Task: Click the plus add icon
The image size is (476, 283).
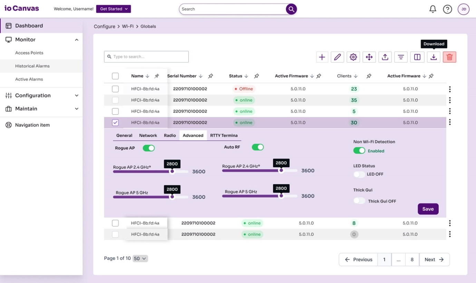Action: tap(322, 57)
